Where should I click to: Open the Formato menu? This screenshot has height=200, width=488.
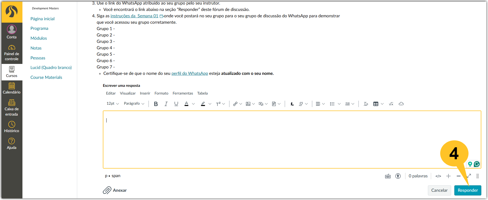161,93
